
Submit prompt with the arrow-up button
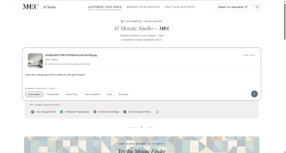click(x=254, y=94)
